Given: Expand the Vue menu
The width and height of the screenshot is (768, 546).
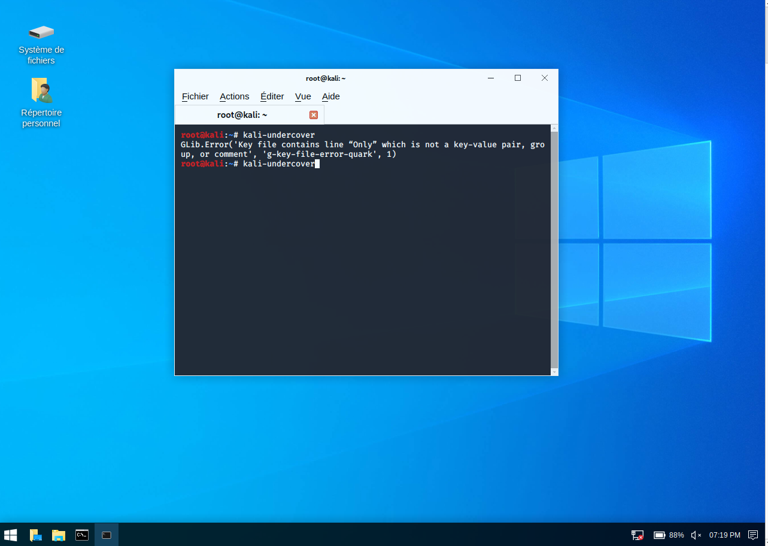Looking at the screenshot, I should 303,96.
